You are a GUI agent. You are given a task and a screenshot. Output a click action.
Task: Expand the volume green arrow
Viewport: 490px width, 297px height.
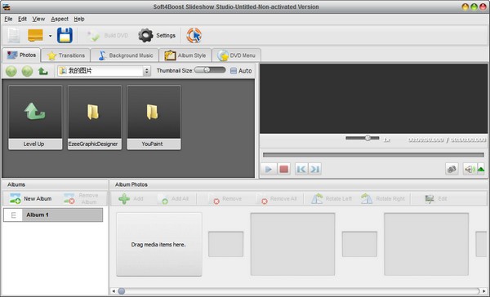pos(481,169)
